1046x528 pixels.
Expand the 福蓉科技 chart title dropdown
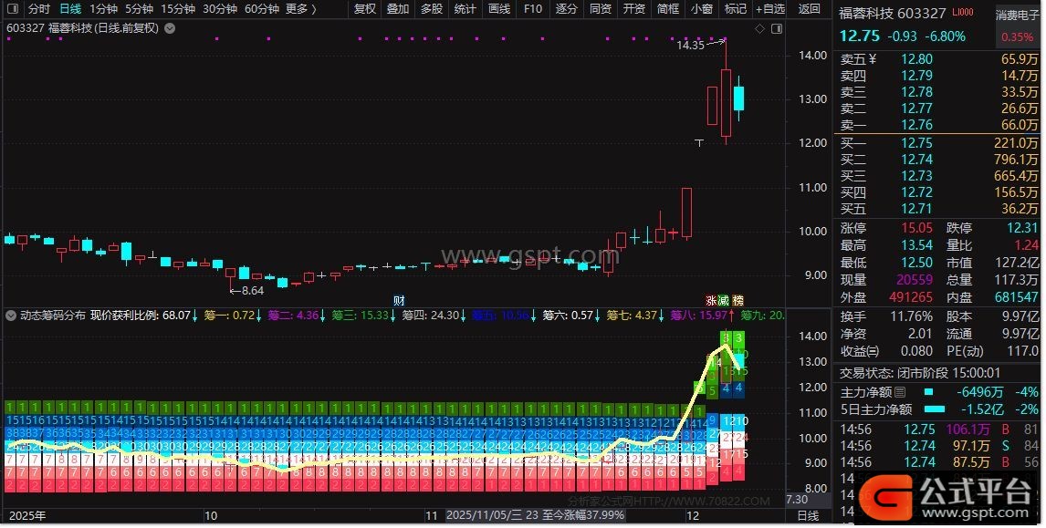click(168, 28)
